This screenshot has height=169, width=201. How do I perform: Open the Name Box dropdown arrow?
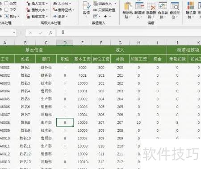tap(14, 32)
